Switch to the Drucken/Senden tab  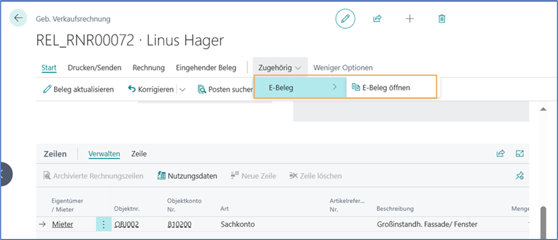[x=95, y=68]
